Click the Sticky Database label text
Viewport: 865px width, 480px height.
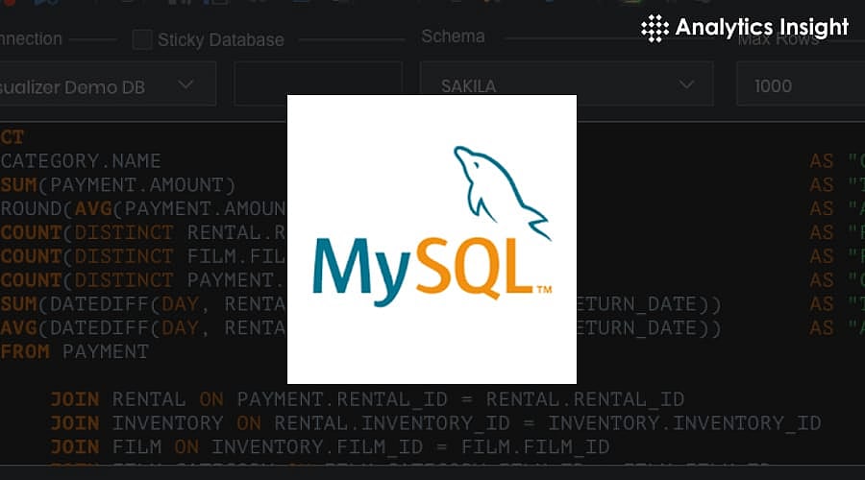coord(220,40)
